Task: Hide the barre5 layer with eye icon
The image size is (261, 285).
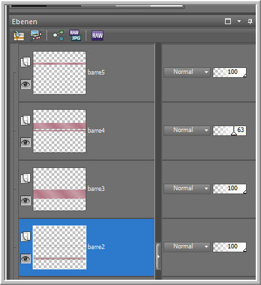Action: pos(26,84)
